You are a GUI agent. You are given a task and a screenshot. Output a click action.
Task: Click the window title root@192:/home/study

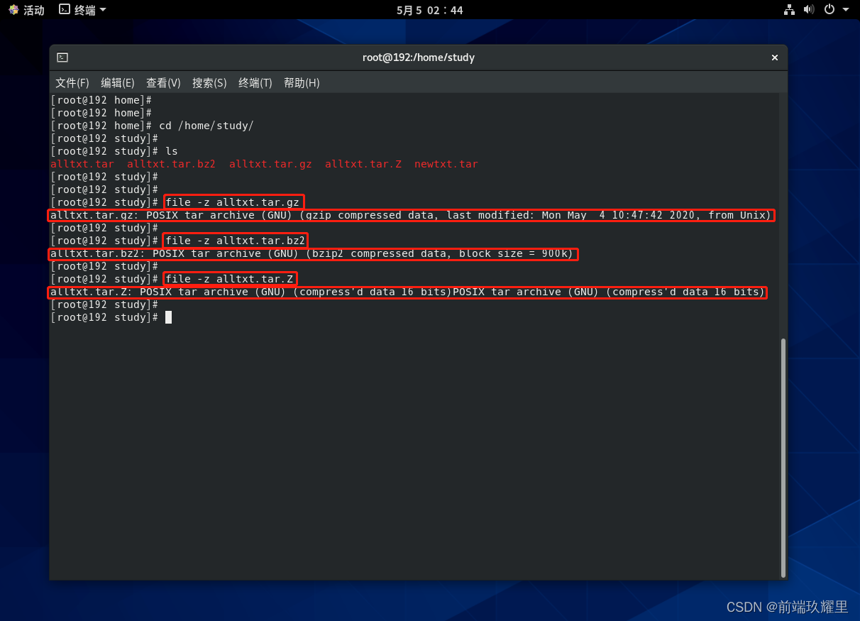tap(419, 57)
